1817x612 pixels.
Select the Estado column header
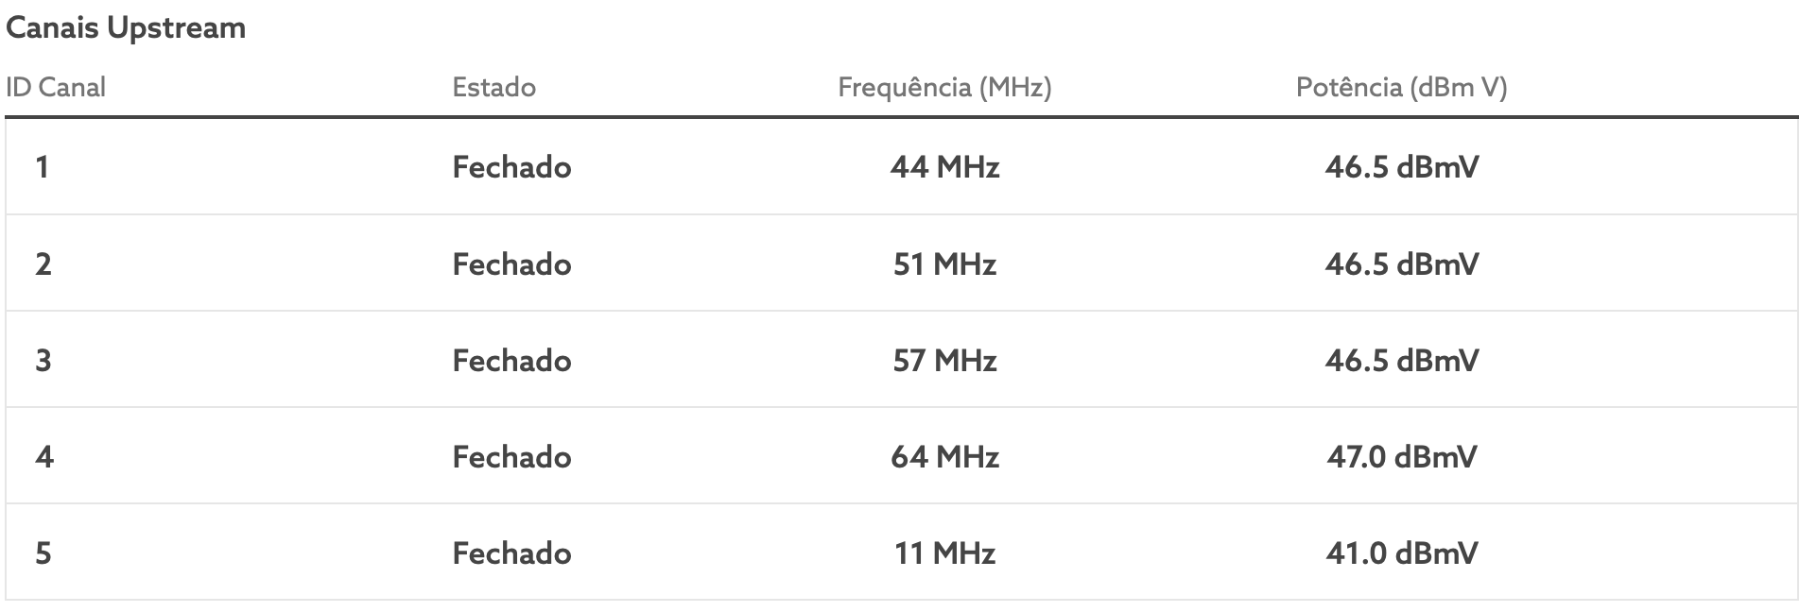493,88
